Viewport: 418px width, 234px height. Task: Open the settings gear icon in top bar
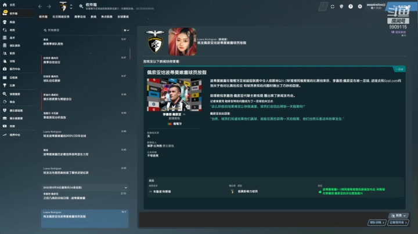point(360,6)
